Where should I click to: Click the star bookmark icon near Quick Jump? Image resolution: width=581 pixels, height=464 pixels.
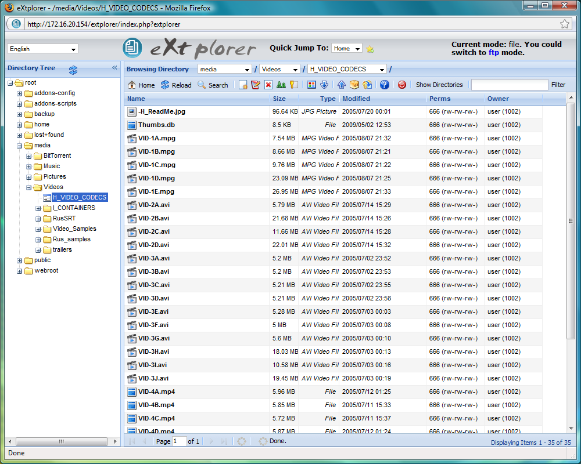[370, 49]
